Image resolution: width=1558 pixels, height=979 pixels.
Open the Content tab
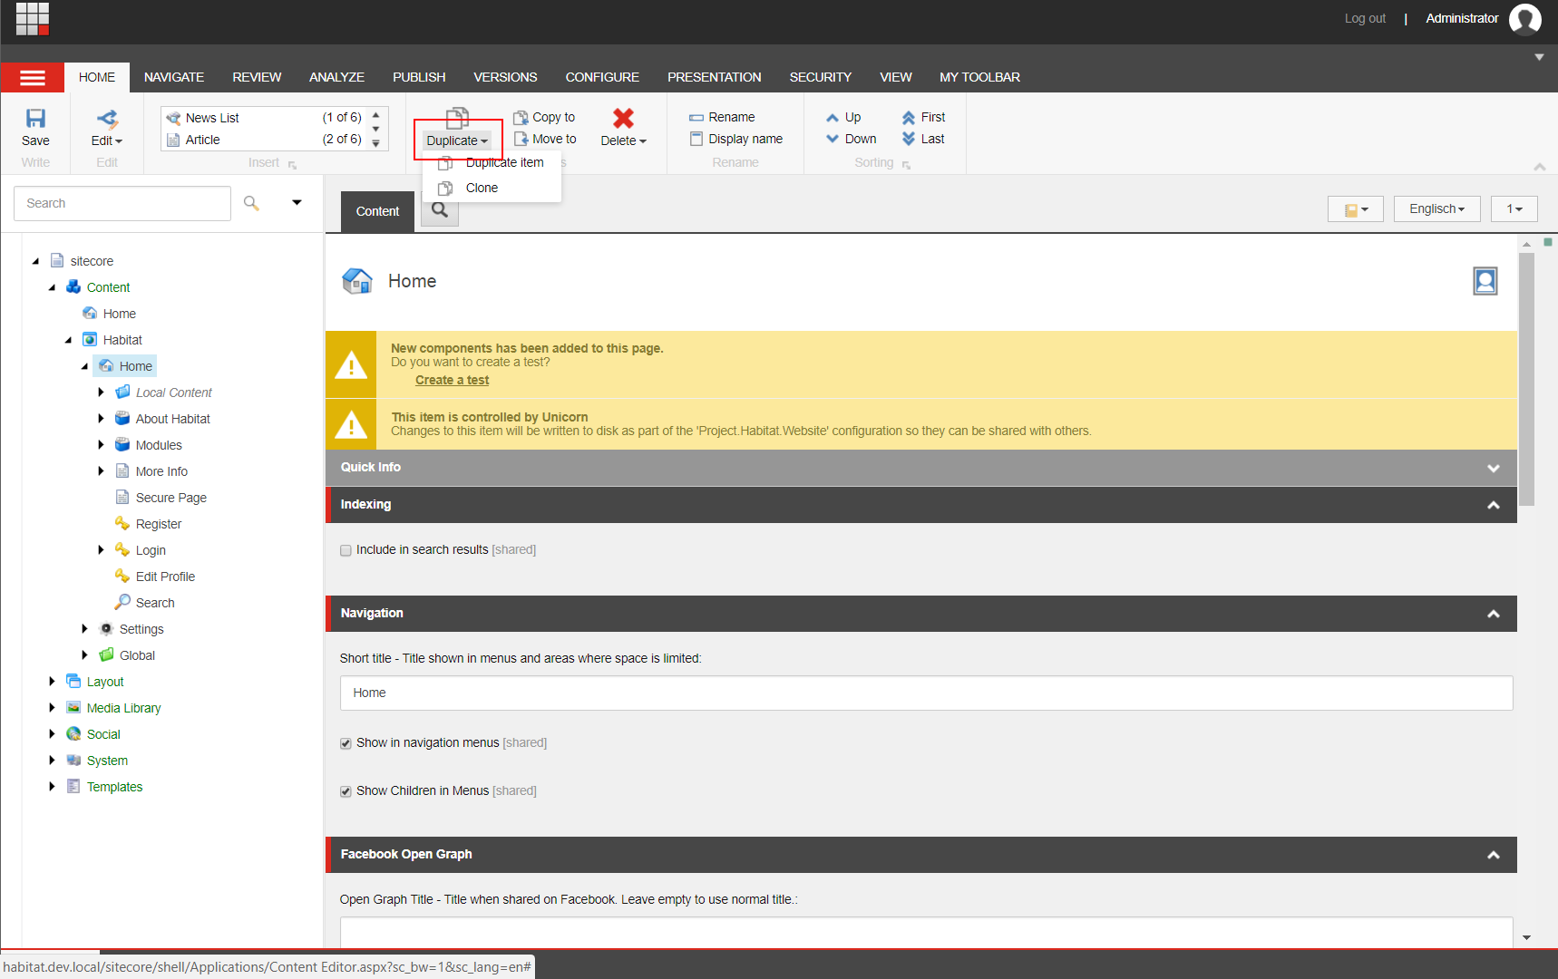[377, 211]
